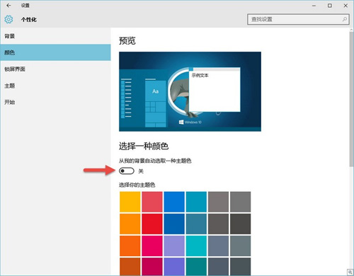
Task: Open the 主题 section
Action: click(x=55, y=86)
